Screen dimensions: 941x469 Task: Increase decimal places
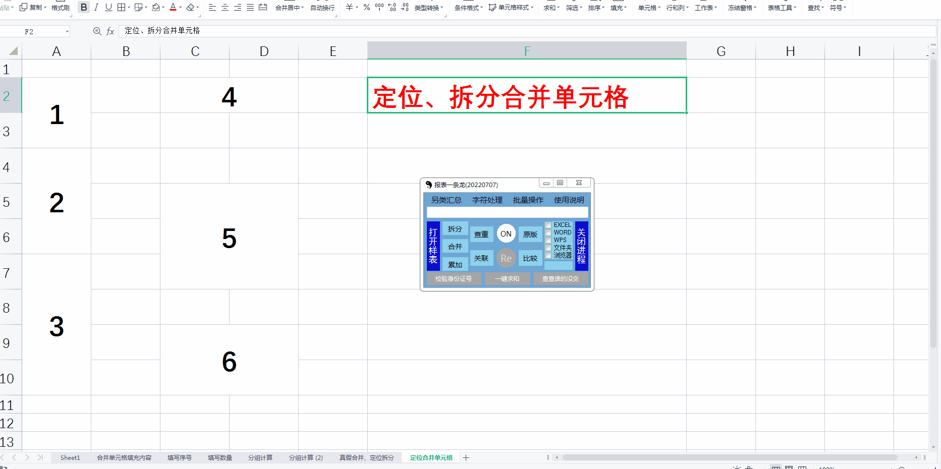point(392,7)
